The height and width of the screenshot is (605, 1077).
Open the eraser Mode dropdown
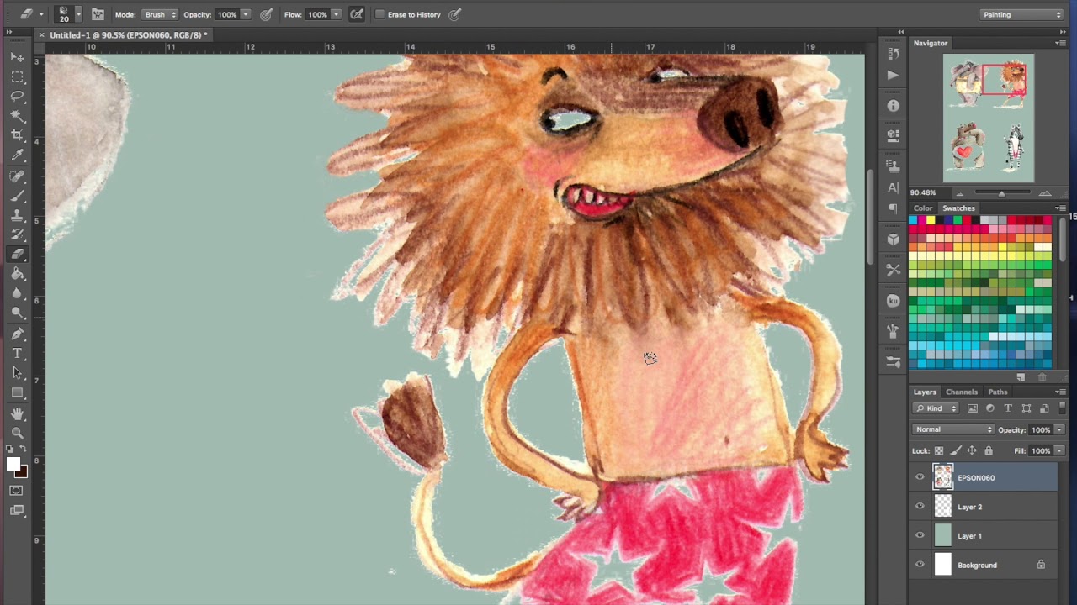coord(160,14)
